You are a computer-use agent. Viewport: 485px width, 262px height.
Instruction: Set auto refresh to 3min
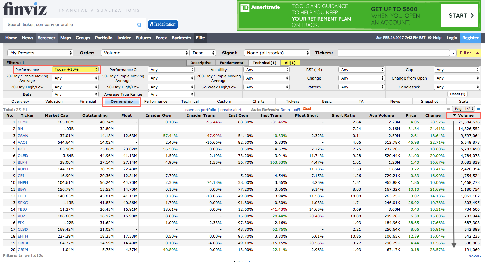[x=285, y=110]
